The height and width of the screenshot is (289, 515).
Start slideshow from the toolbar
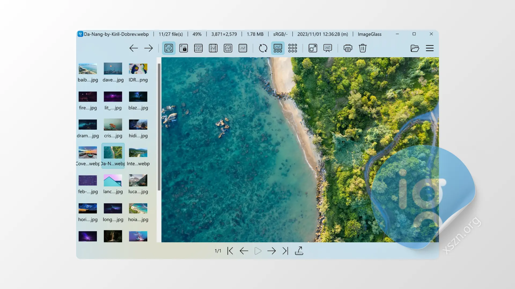pos(328,48)
